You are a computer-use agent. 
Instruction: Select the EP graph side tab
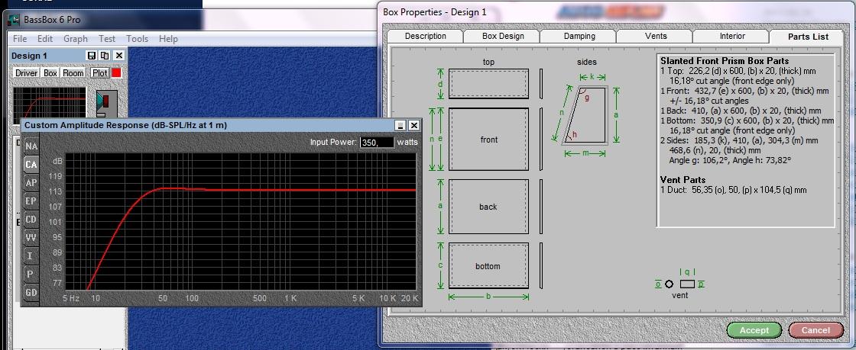[31, 201]
